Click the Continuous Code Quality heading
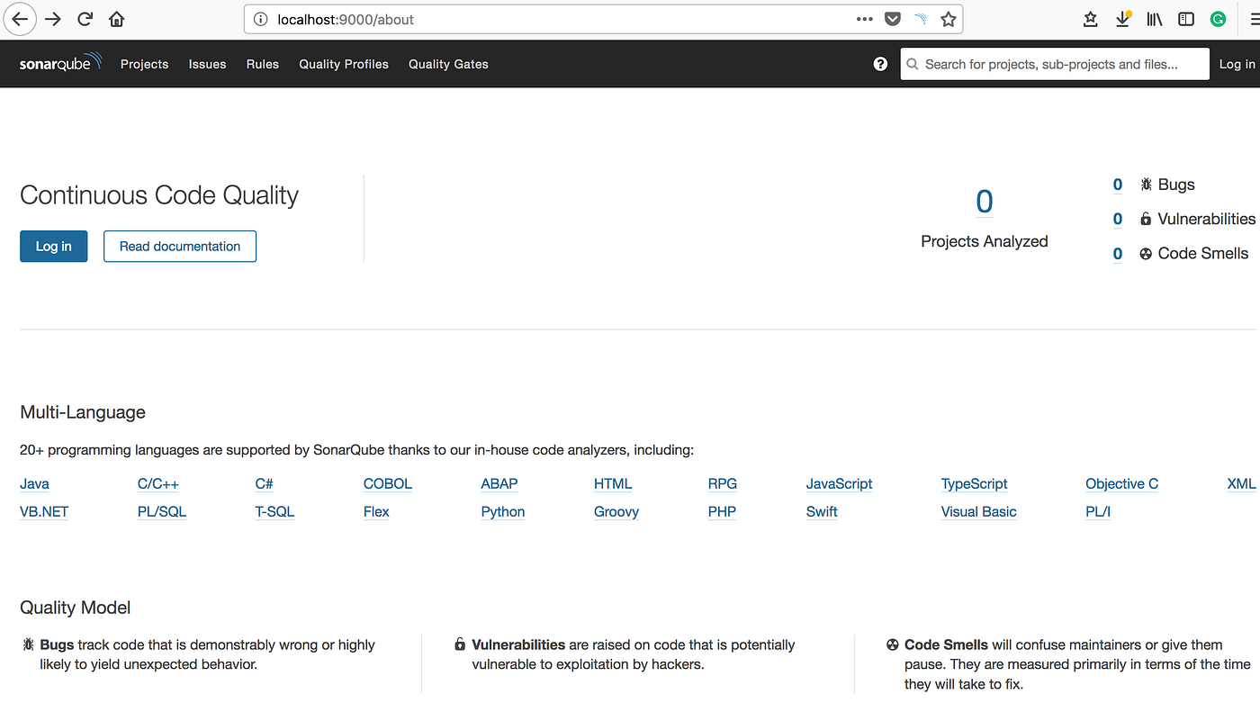The image size is (1260, 703). 159,195
